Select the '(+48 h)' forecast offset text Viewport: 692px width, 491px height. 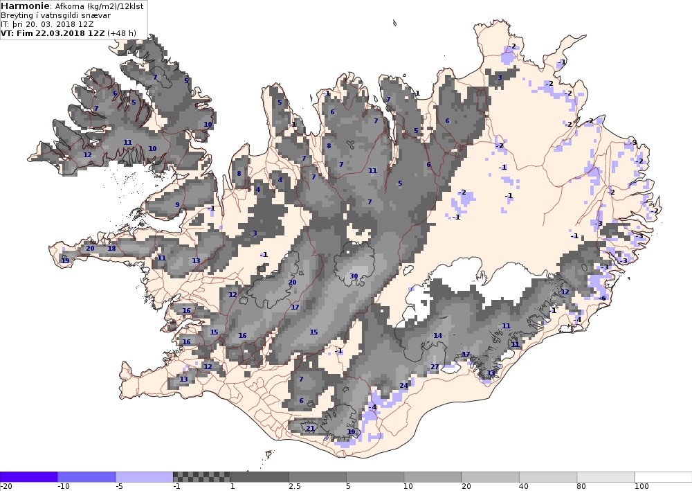[x=121, y=33]
